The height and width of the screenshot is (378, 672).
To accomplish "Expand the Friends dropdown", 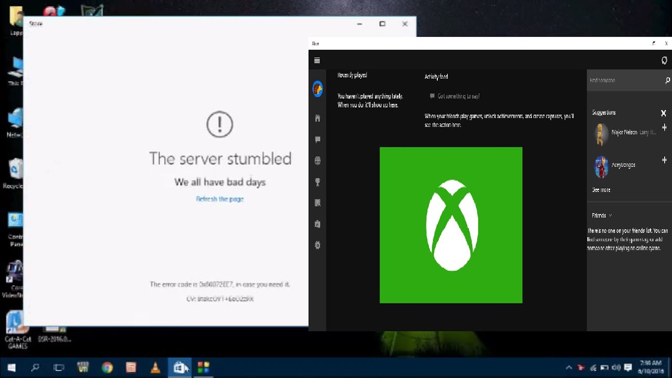I will (x=602, y=216).
